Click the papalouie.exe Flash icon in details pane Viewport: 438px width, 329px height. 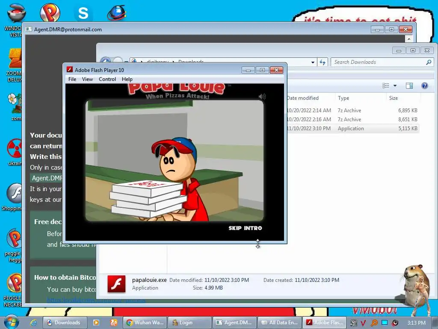(x=116, y=284)
